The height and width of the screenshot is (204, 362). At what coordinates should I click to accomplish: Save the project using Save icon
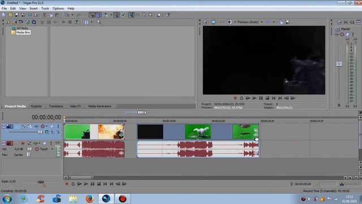tap(16, 15)
